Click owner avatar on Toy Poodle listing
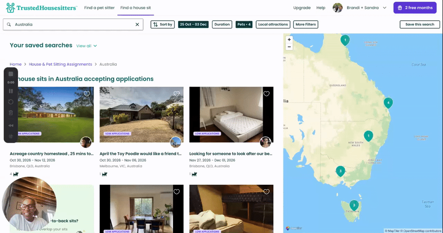The height and width of the screenshot is (233, 443). [x=176, y=142]
